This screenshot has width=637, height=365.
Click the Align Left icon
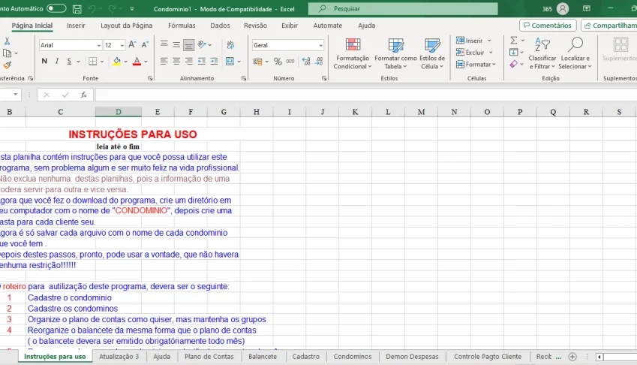164,62
